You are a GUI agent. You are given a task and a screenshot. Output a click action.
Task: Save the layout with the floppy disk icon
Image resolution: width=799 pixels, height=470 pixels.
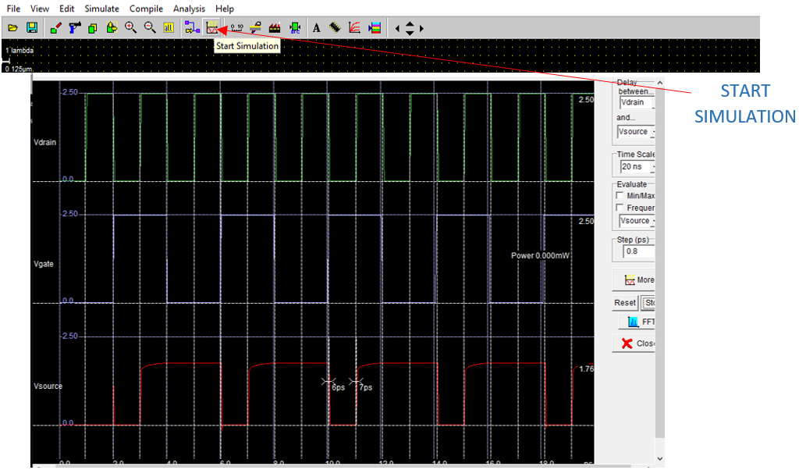click(32, 28)
